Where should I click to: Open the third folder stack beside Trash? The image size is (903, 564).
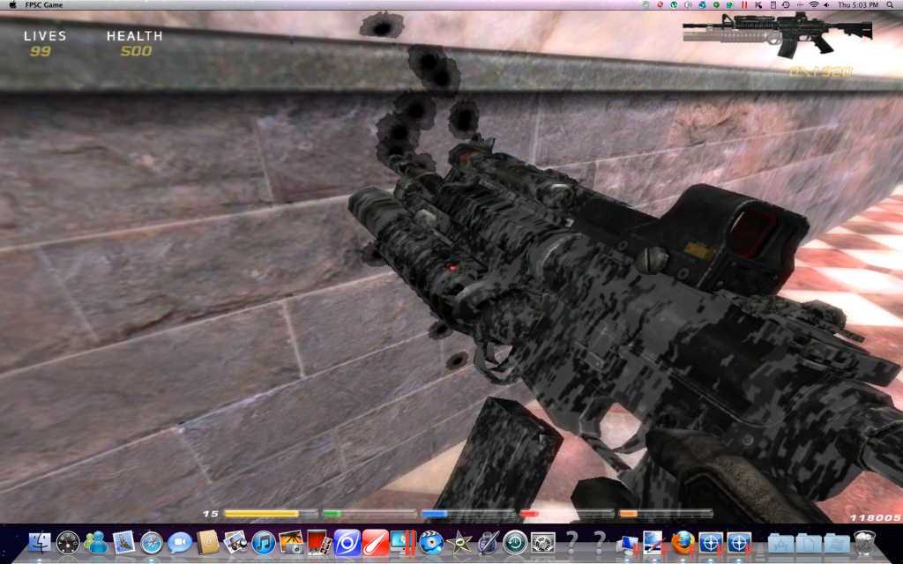pos(836,543)
